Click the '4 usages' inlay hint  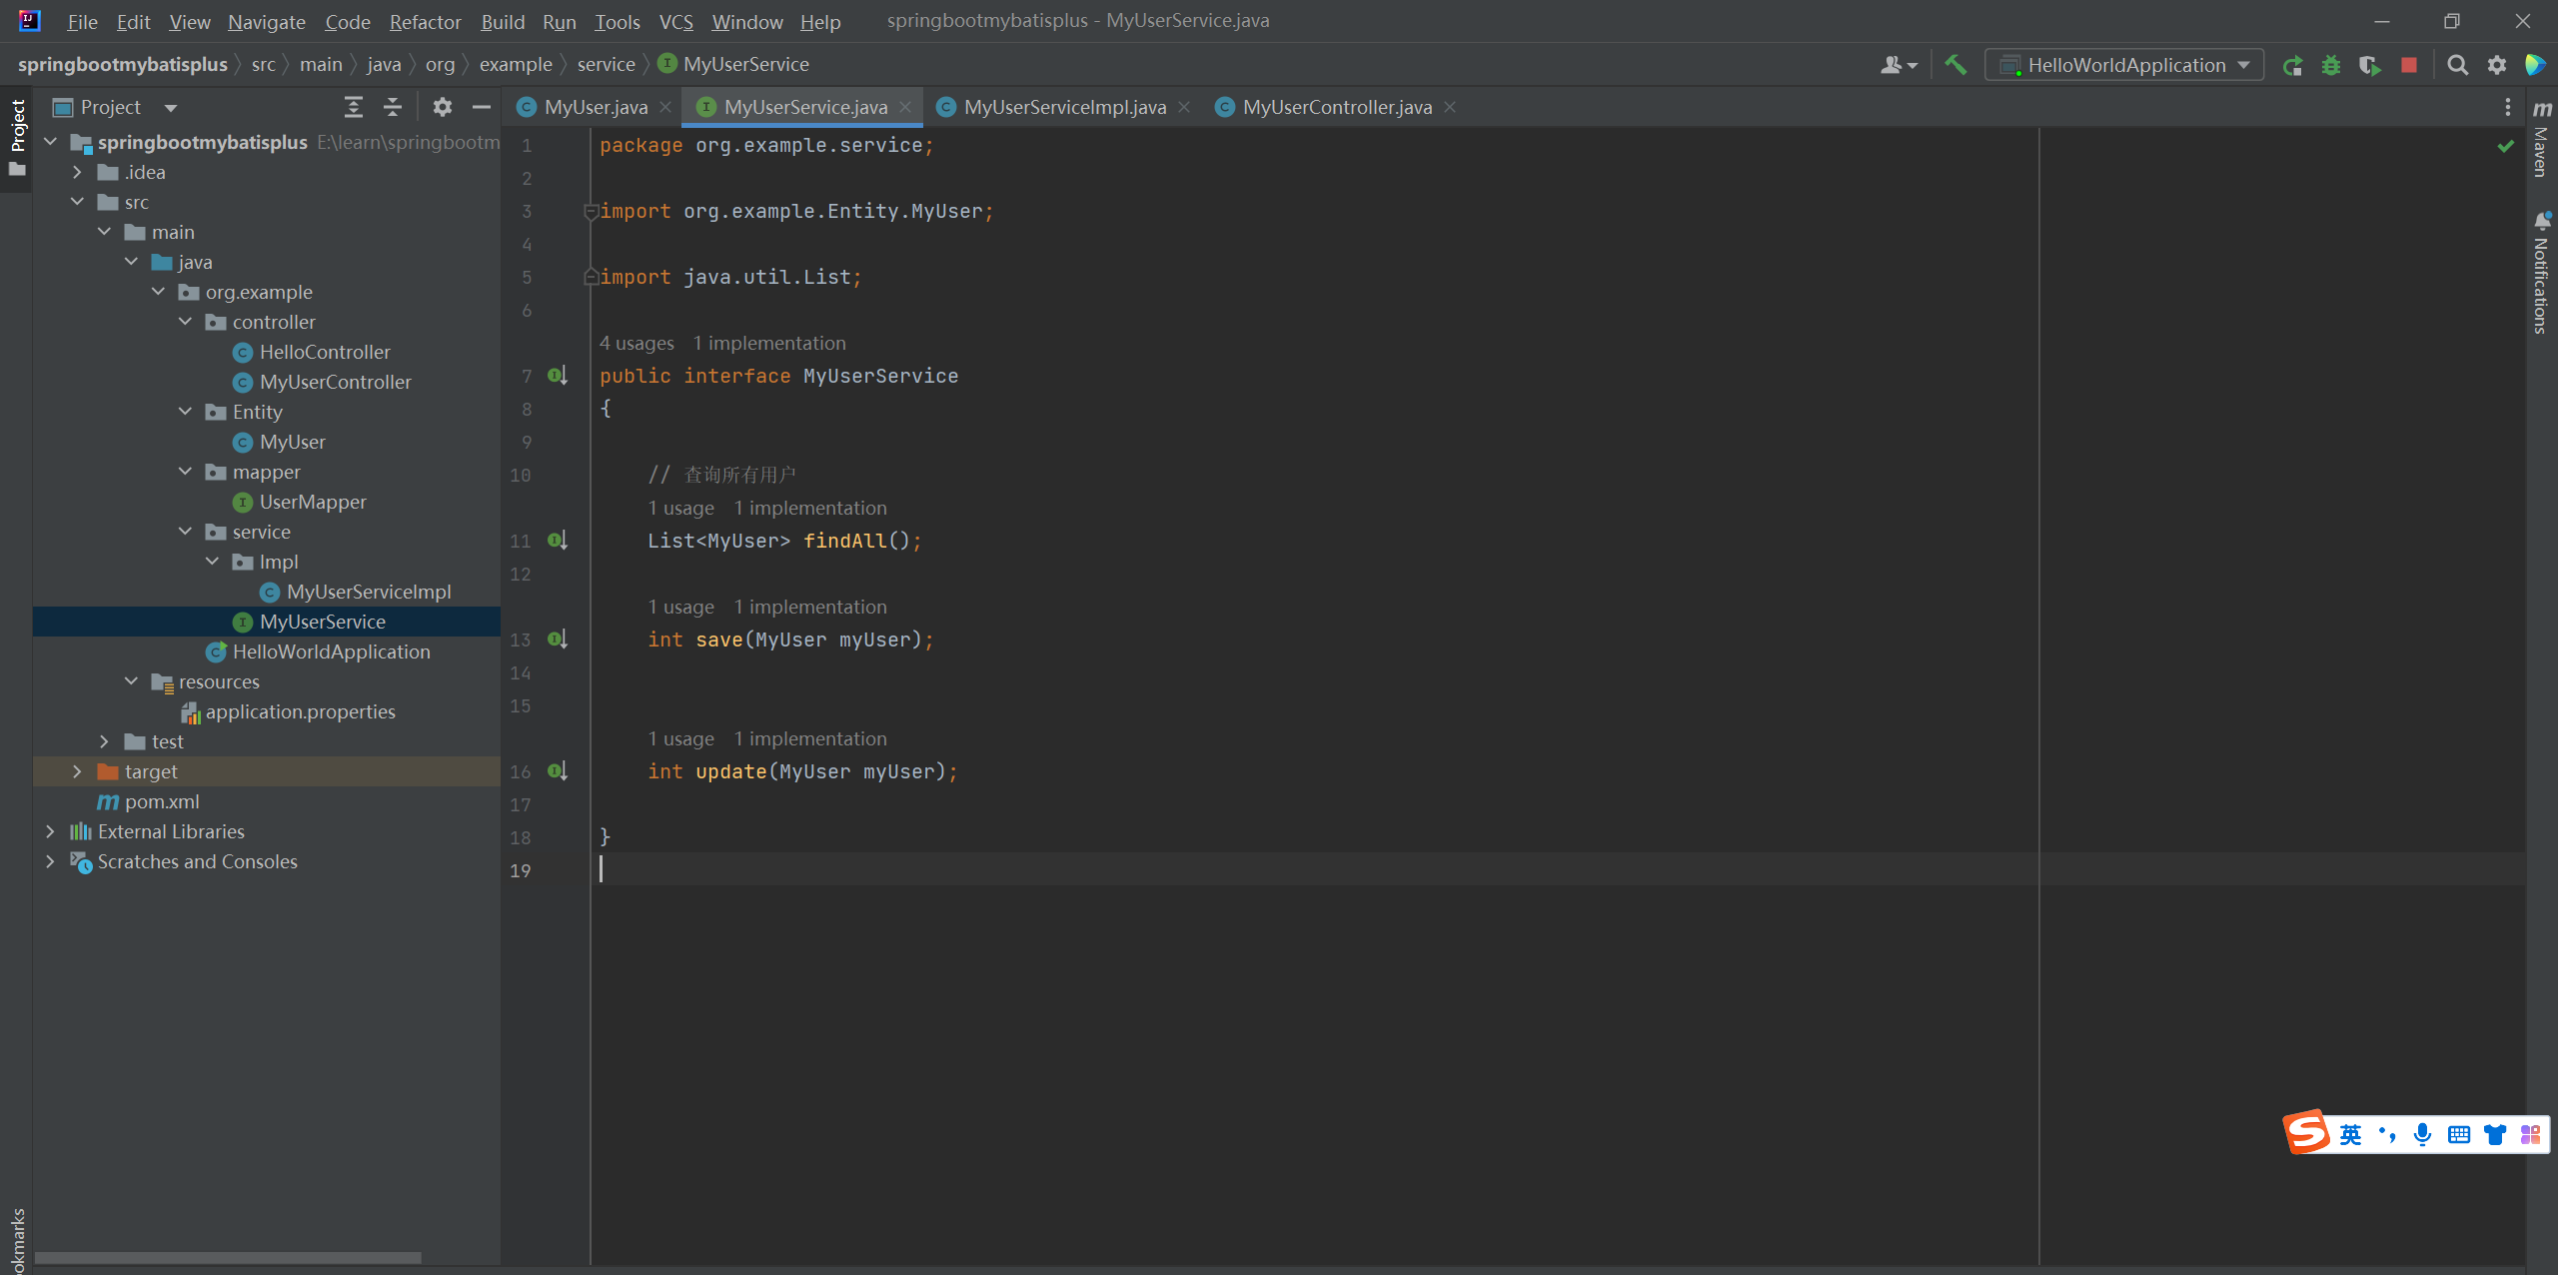coord(637,343)
